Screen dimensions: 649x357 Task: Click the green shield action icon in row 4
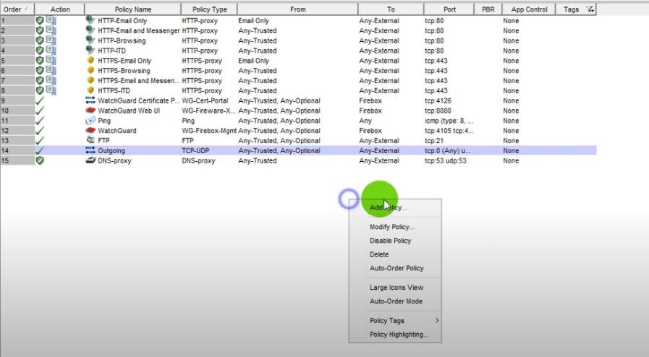(x=40, y=51)
